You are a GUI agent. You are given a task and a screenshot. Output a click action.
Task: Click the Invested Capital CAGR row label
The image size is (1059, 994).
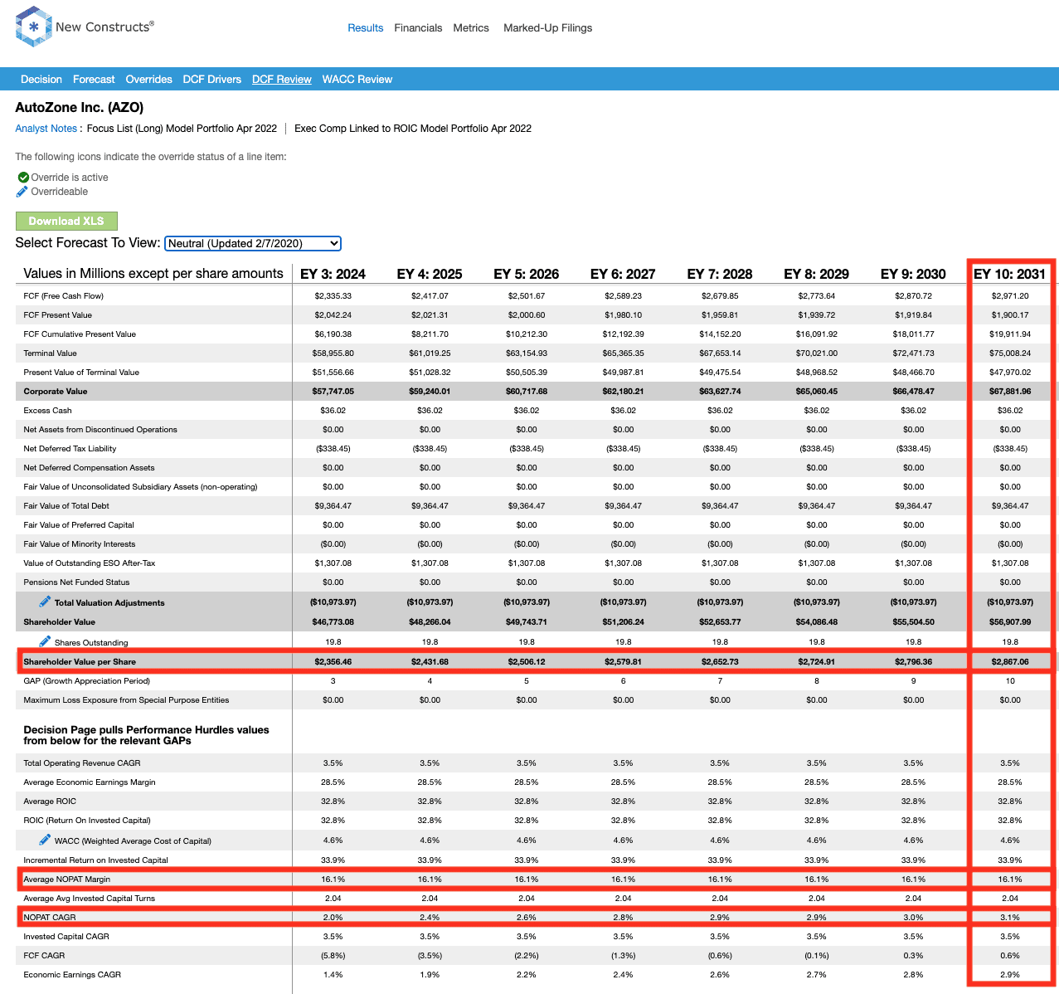click(66, 937)
